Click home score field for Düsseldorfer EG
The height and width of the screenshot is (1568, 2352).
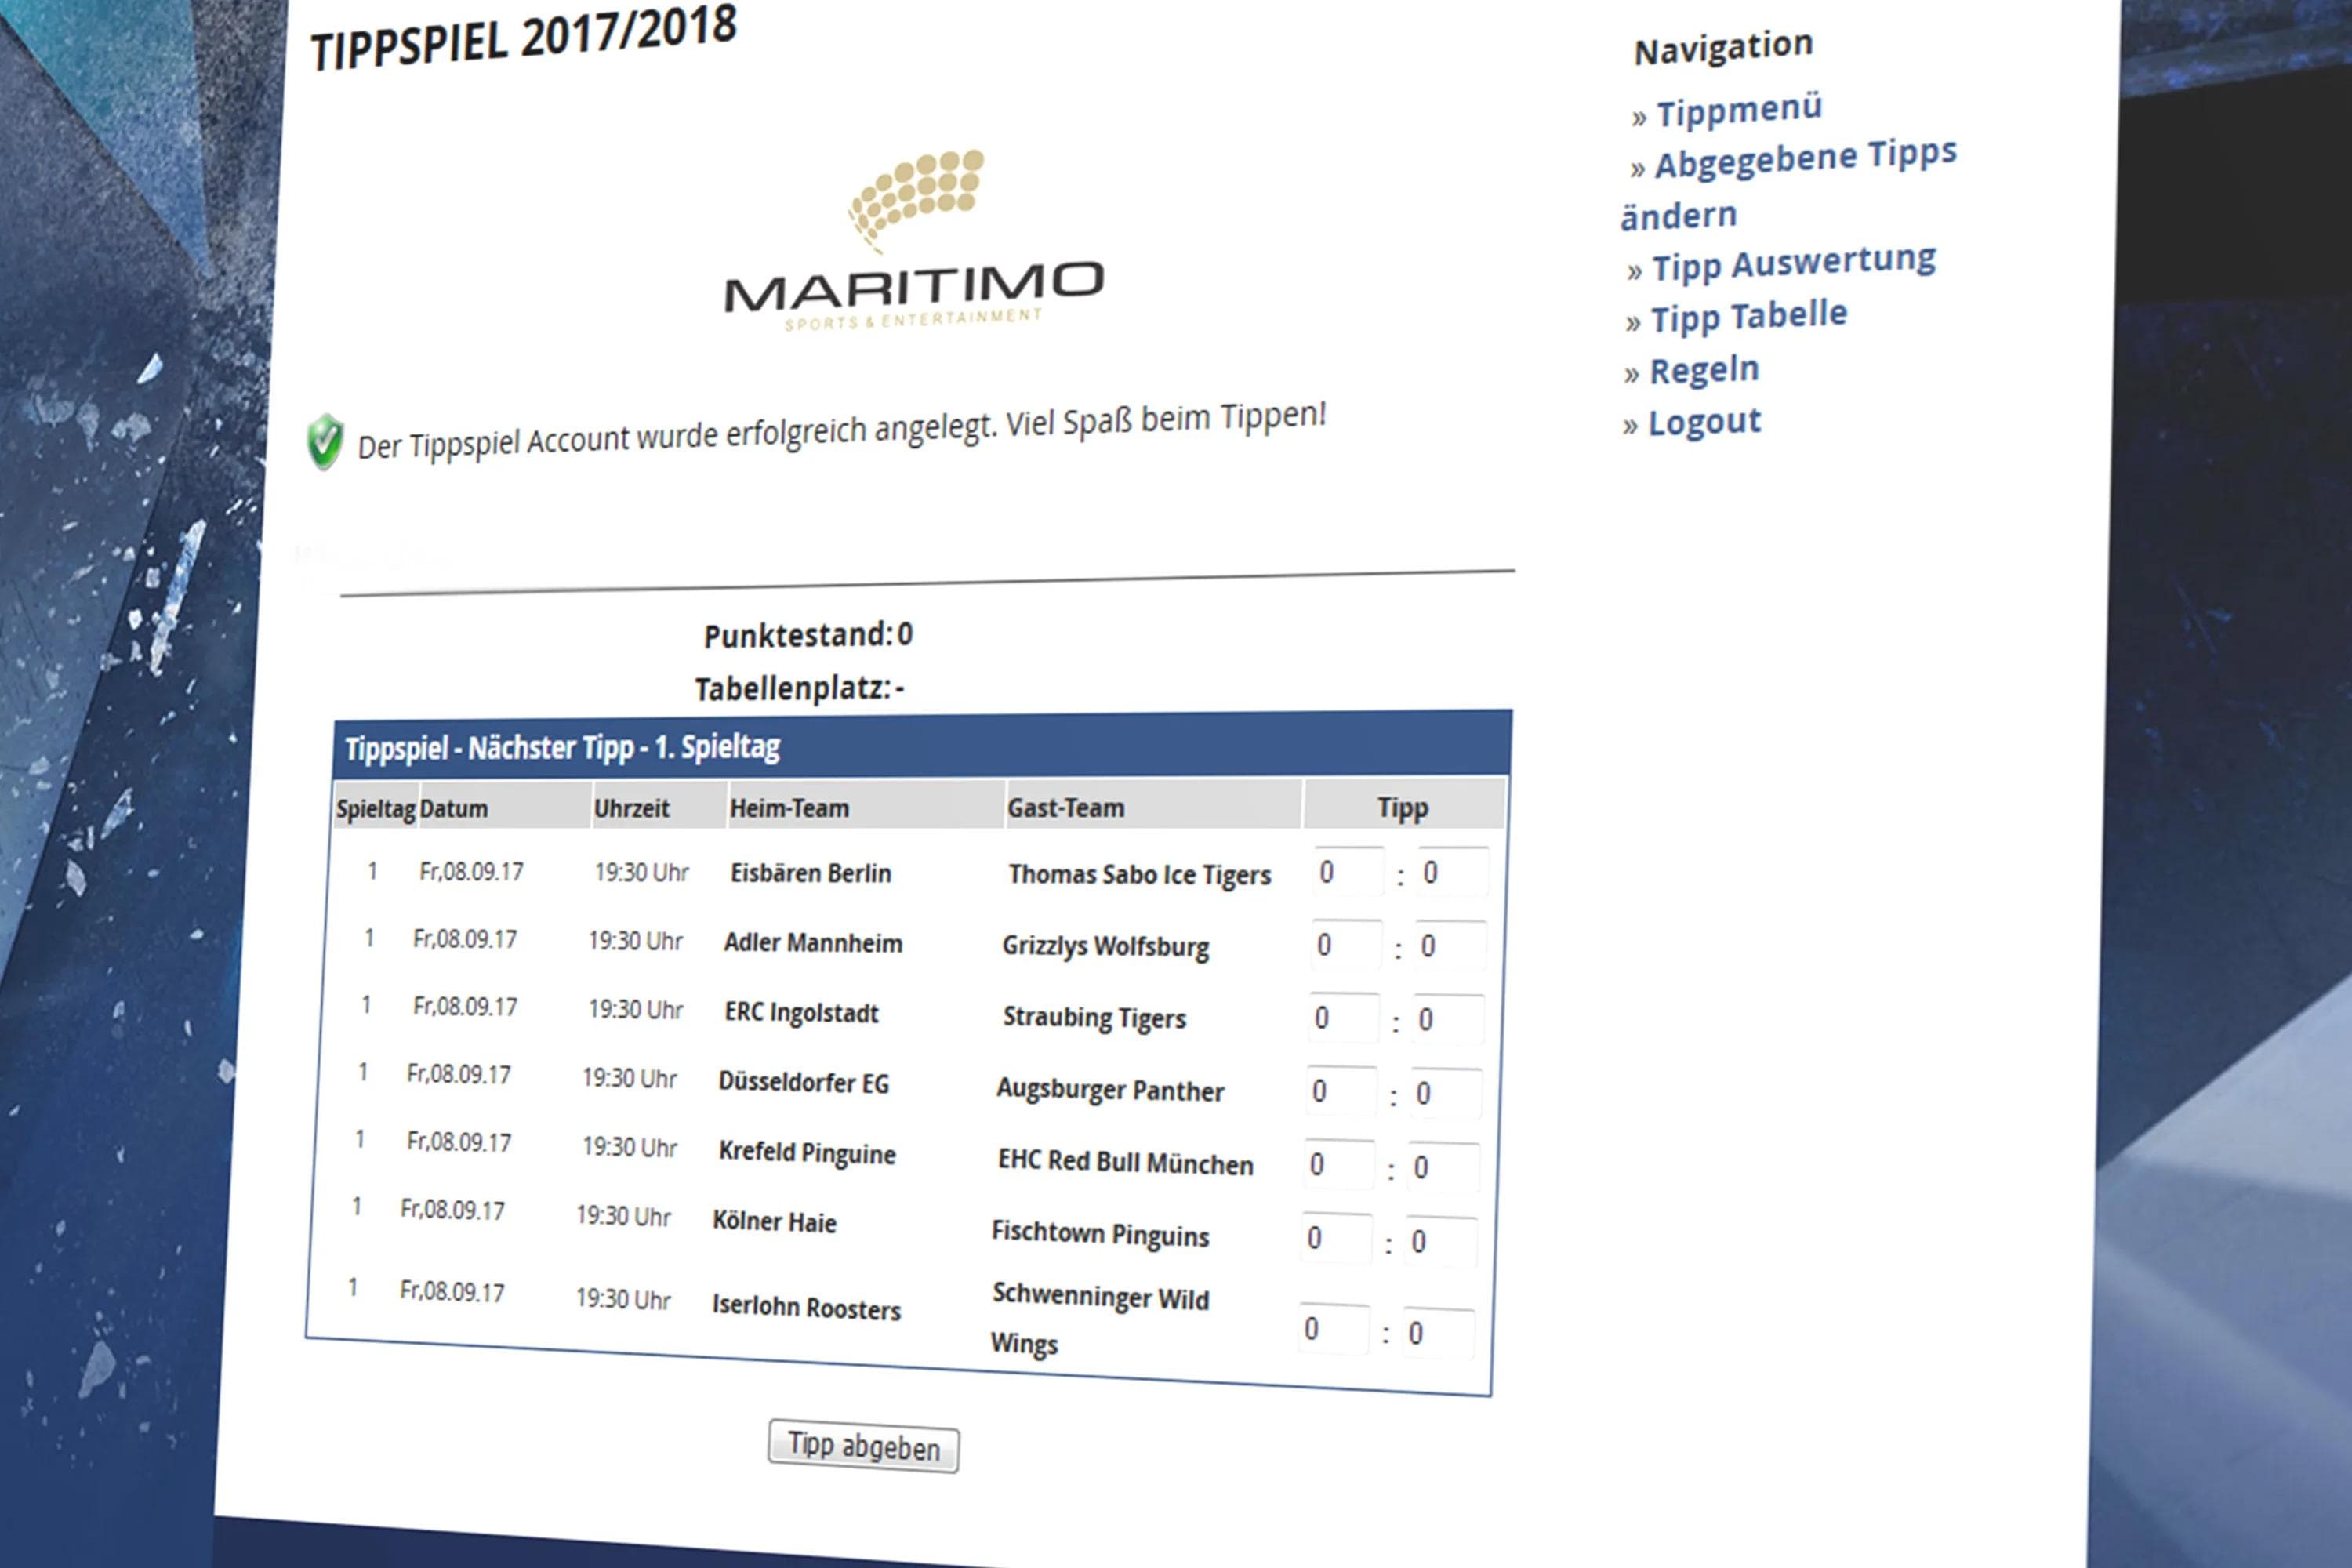pyautogui.click(x=1343, y=1090)
